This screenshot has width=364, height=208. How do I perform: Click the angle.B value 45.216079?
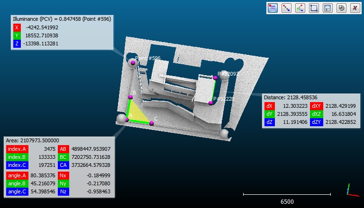43,183
